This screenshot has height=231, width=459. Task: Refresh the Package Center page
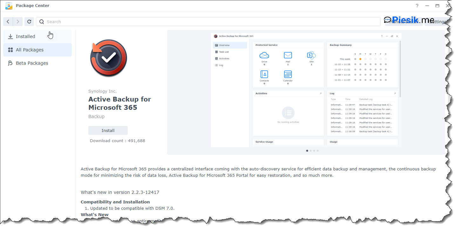(x=29, y=22)
